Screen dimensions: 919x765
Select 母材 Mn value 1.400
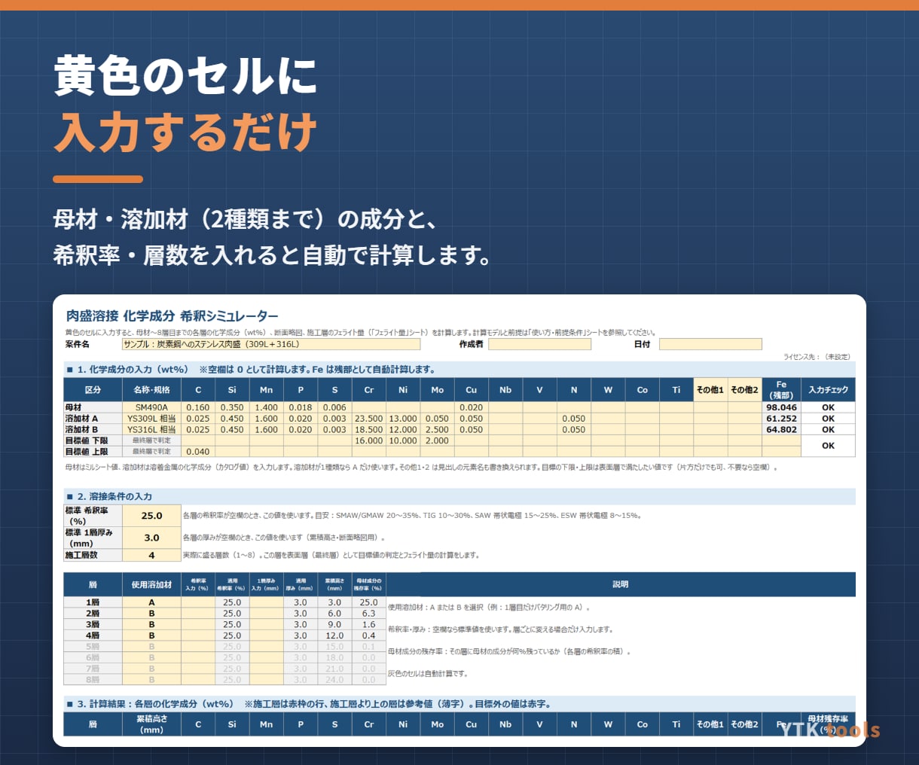click(x=266, y=407)
